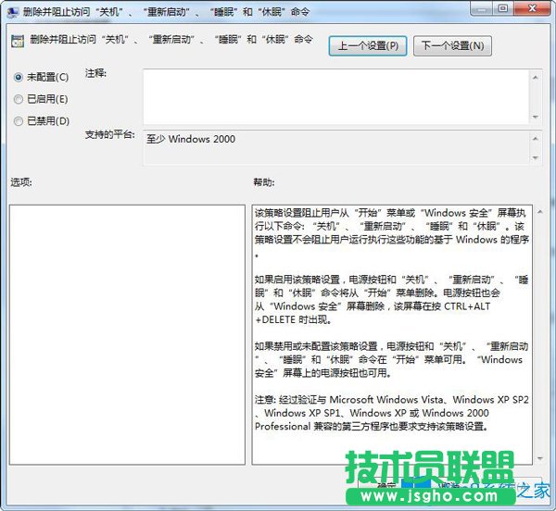Close the policy dialog window

click(532, 9)
